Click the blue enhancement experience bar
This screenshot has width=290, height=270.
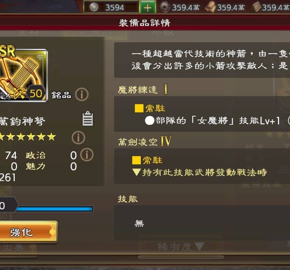click(54, 209)
